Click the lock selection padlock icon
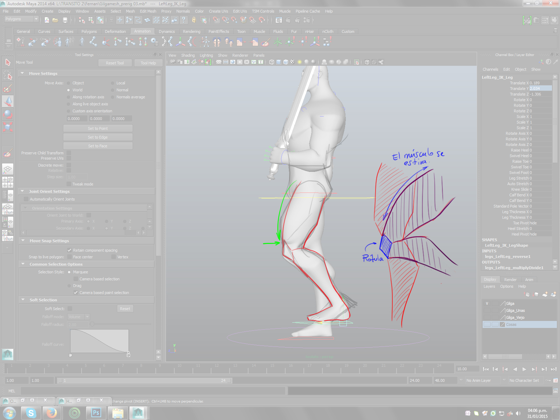The width and height of the screenshot is (560, 420). 194,20
